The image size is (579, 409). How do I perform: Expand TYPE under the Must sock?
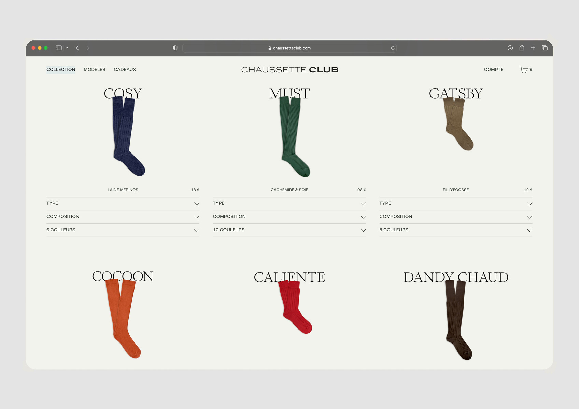[x=289, y=203]
